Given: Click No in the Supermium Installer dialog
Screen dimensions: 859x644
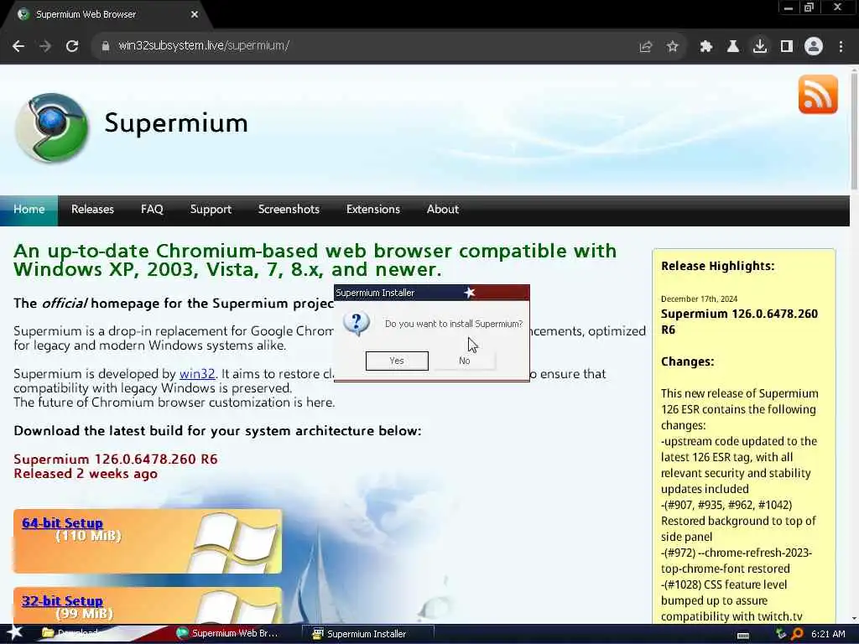Looking at the screenshot, I should (x=465, y=361).
